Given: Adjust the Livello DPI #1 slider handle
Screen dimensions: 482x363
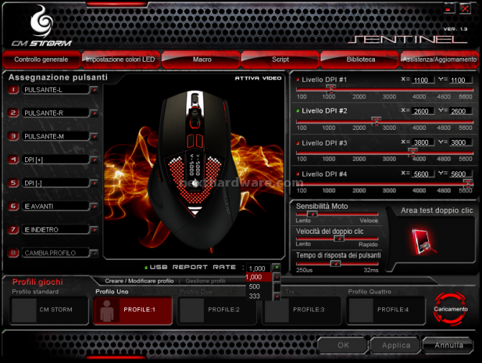Looking at the screenshot, I should [x=330, y=89].
